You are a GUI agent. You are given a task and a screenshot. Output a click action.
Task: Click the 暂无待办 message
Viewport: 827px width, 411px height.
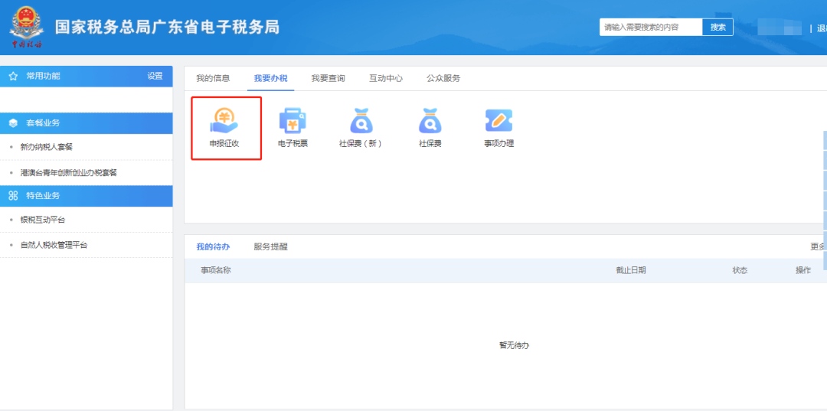tap(515, 345)
